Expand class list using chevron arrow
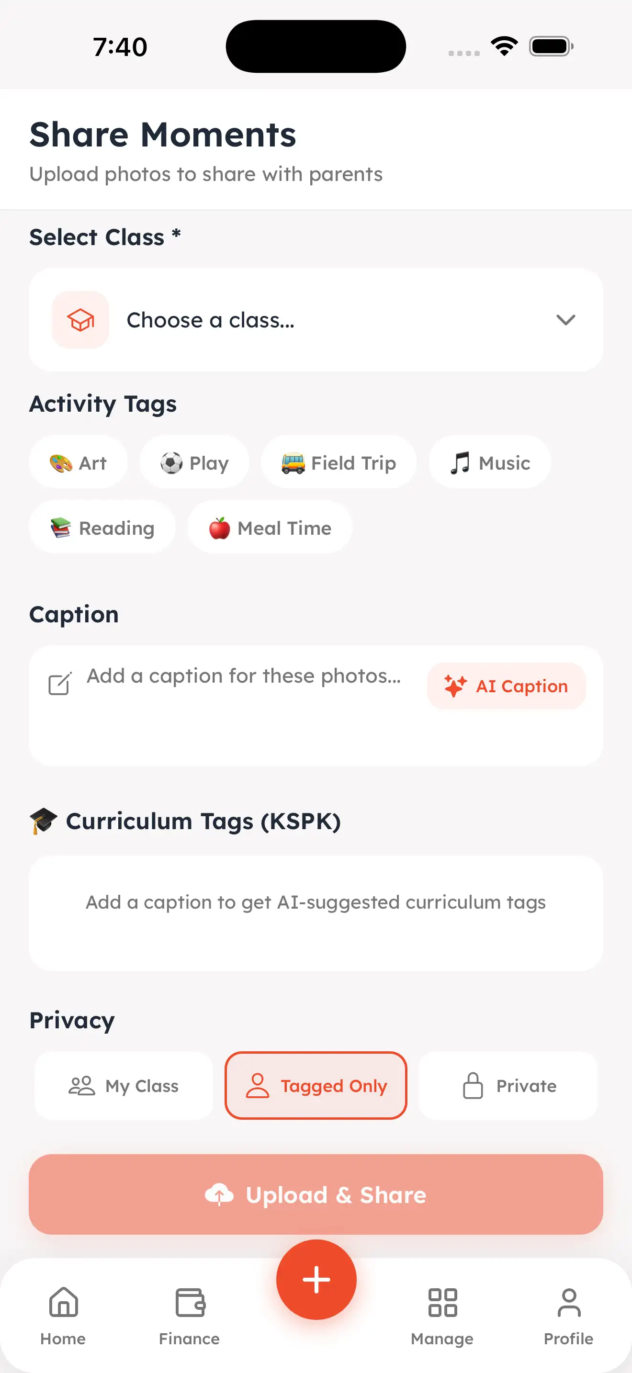The width and height of the screenshot is (632, 1373). click(565, 320)
